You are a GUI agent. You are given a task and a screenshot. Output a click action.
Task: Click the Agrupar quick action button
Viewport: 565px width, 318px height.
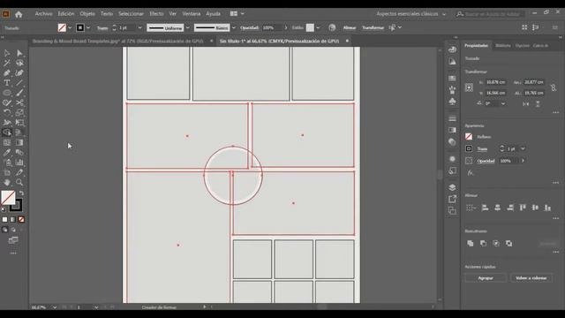486,278
